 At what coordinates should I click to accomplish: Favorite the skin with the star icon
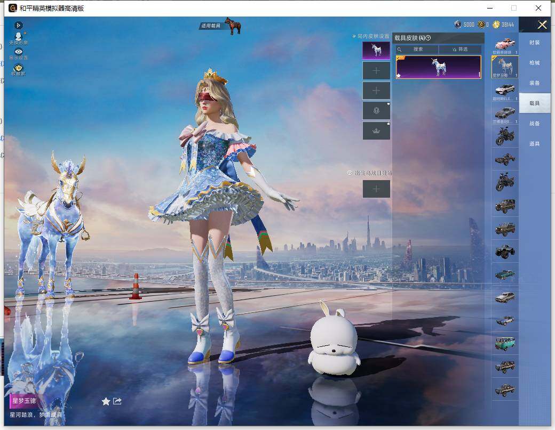[x=106, y=401]
